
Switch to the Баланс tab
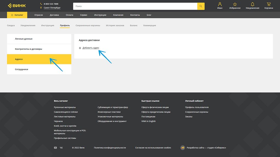coord(134,25)
